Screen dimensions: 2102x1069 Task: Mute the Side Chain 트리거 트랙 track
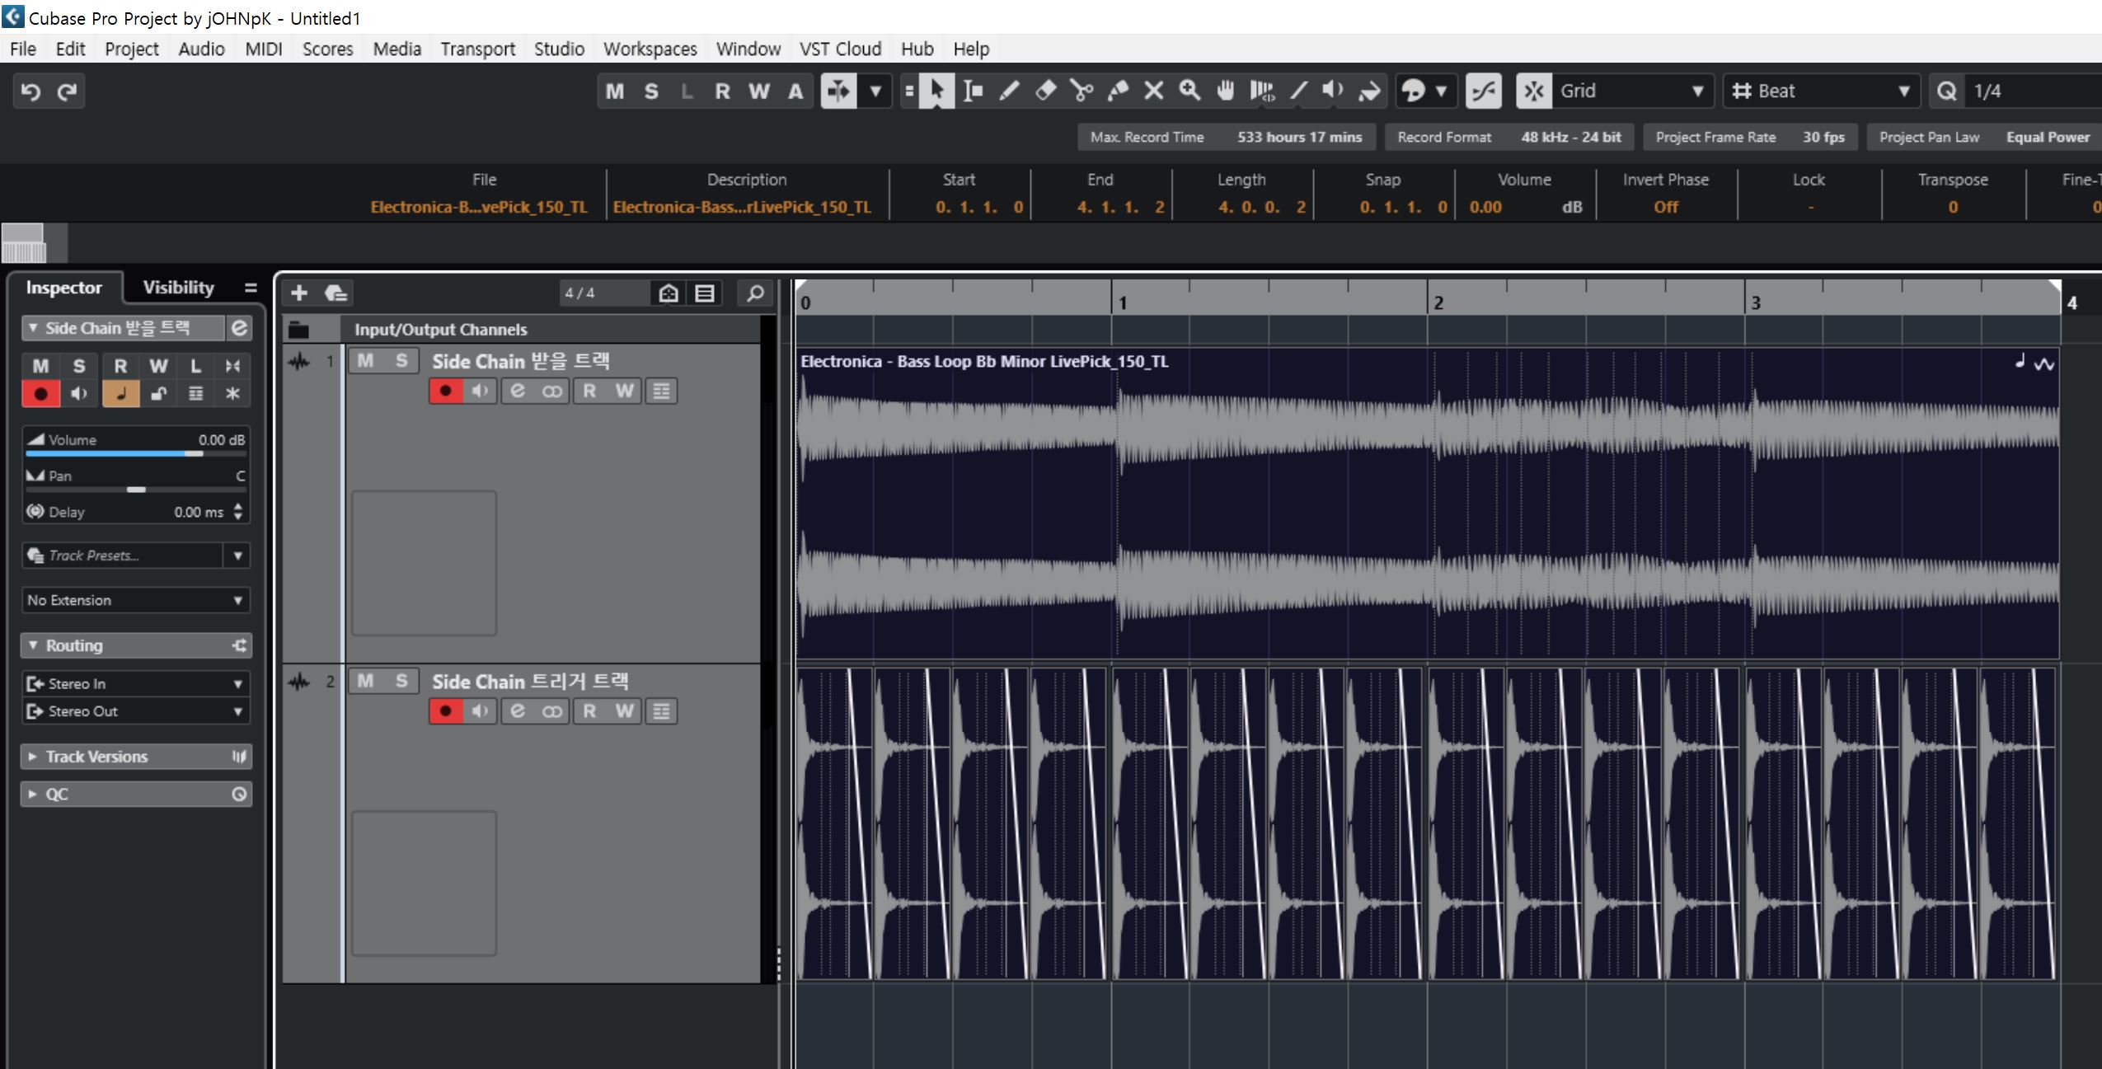coord(365,681)
